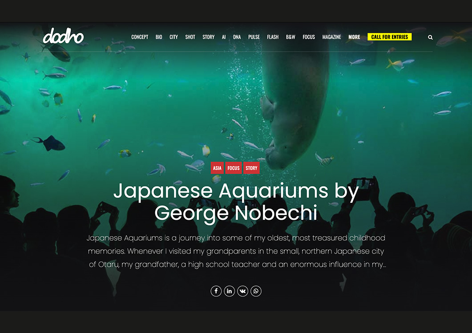This screenshot has width=472, height=333.
Task: Go to the BIO section
Action: pos(159,37)
